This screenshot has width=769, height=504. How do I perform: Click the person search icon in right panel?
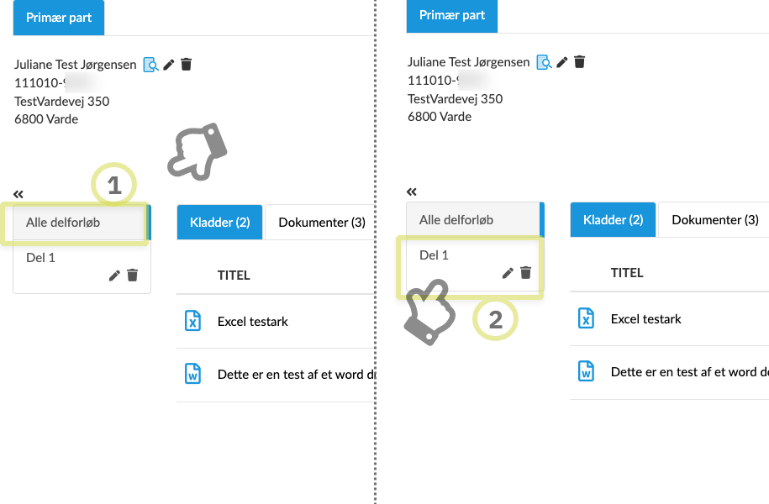point(544,62)
